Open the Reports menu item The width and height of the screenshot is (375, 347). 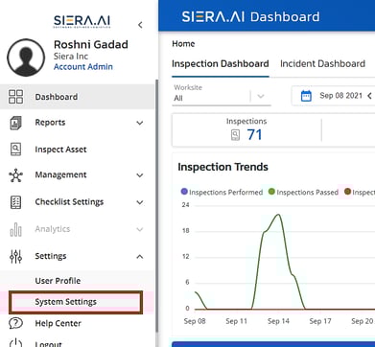(50, 123)
